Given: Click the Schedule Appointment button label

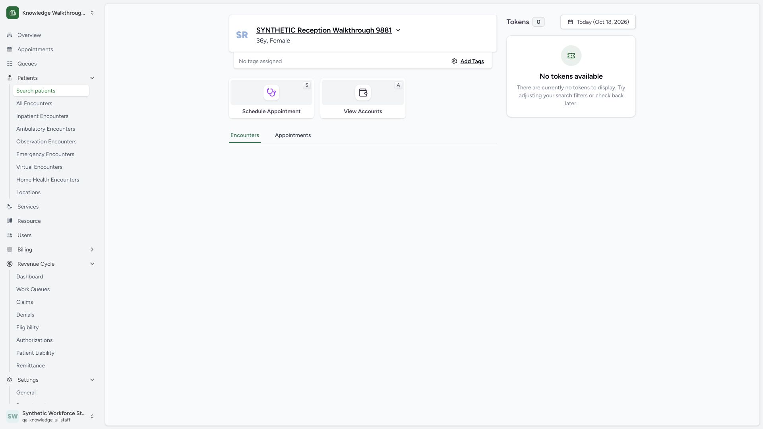Looking at the screenshot, I should click(x=271, y=111).
